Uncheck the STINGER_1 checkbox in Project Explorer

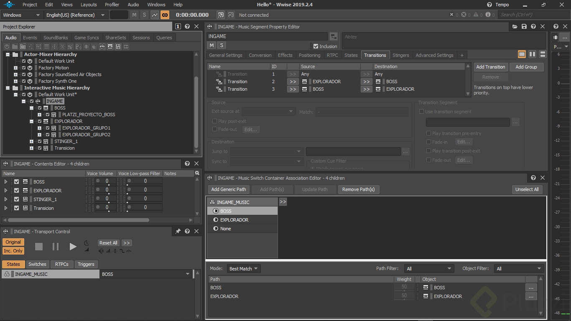(x=40, y=141)
